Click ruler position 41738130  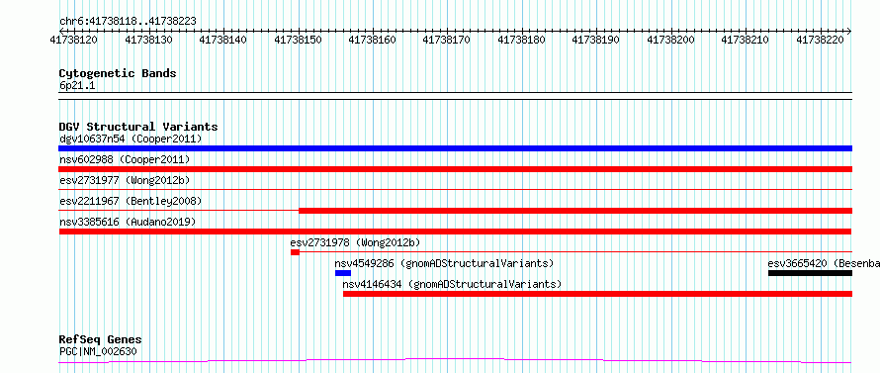149,40
